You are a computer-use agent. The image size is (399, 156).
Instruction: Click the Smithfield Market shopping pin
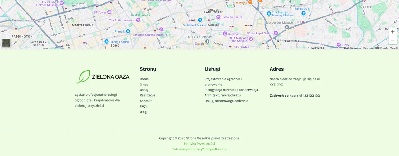[200, 20]
